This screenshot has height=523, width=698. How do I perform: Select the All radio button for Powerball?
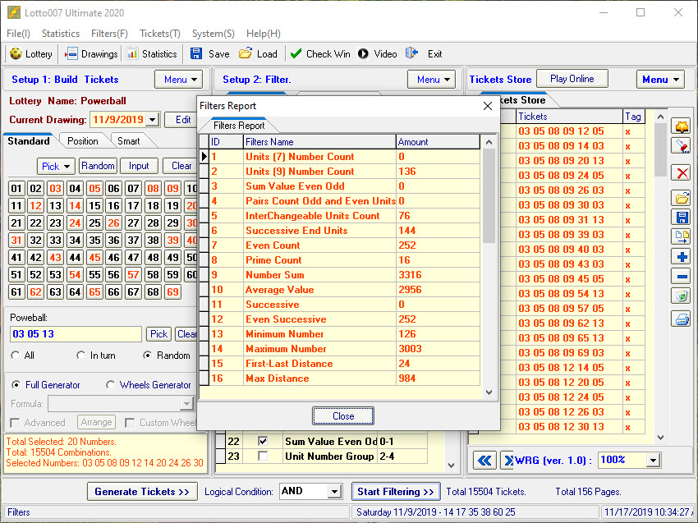click(16, 356)
